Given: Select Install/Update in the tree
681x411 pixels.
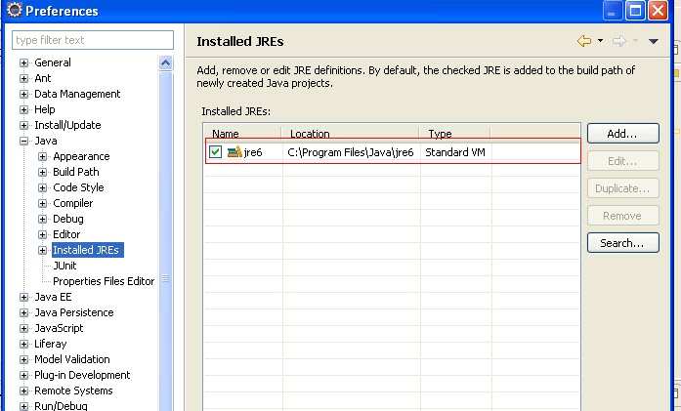Looking at the screenshot, I should point(67,125).
